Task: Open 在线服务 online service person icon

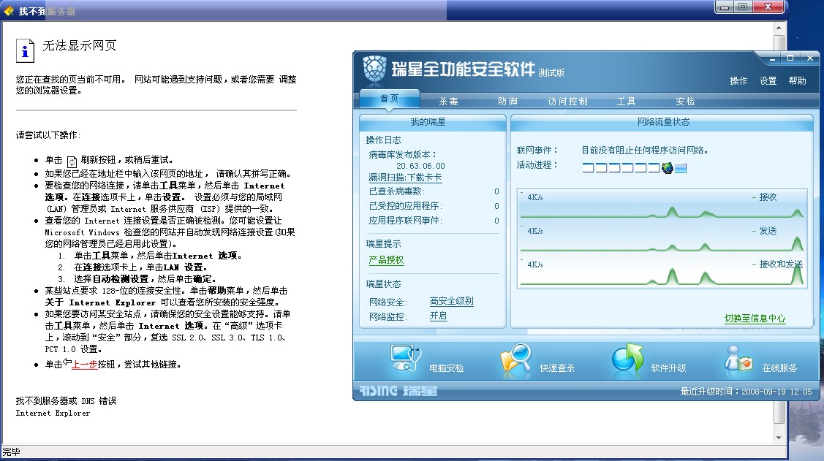Action: click(x=738, y=359)
